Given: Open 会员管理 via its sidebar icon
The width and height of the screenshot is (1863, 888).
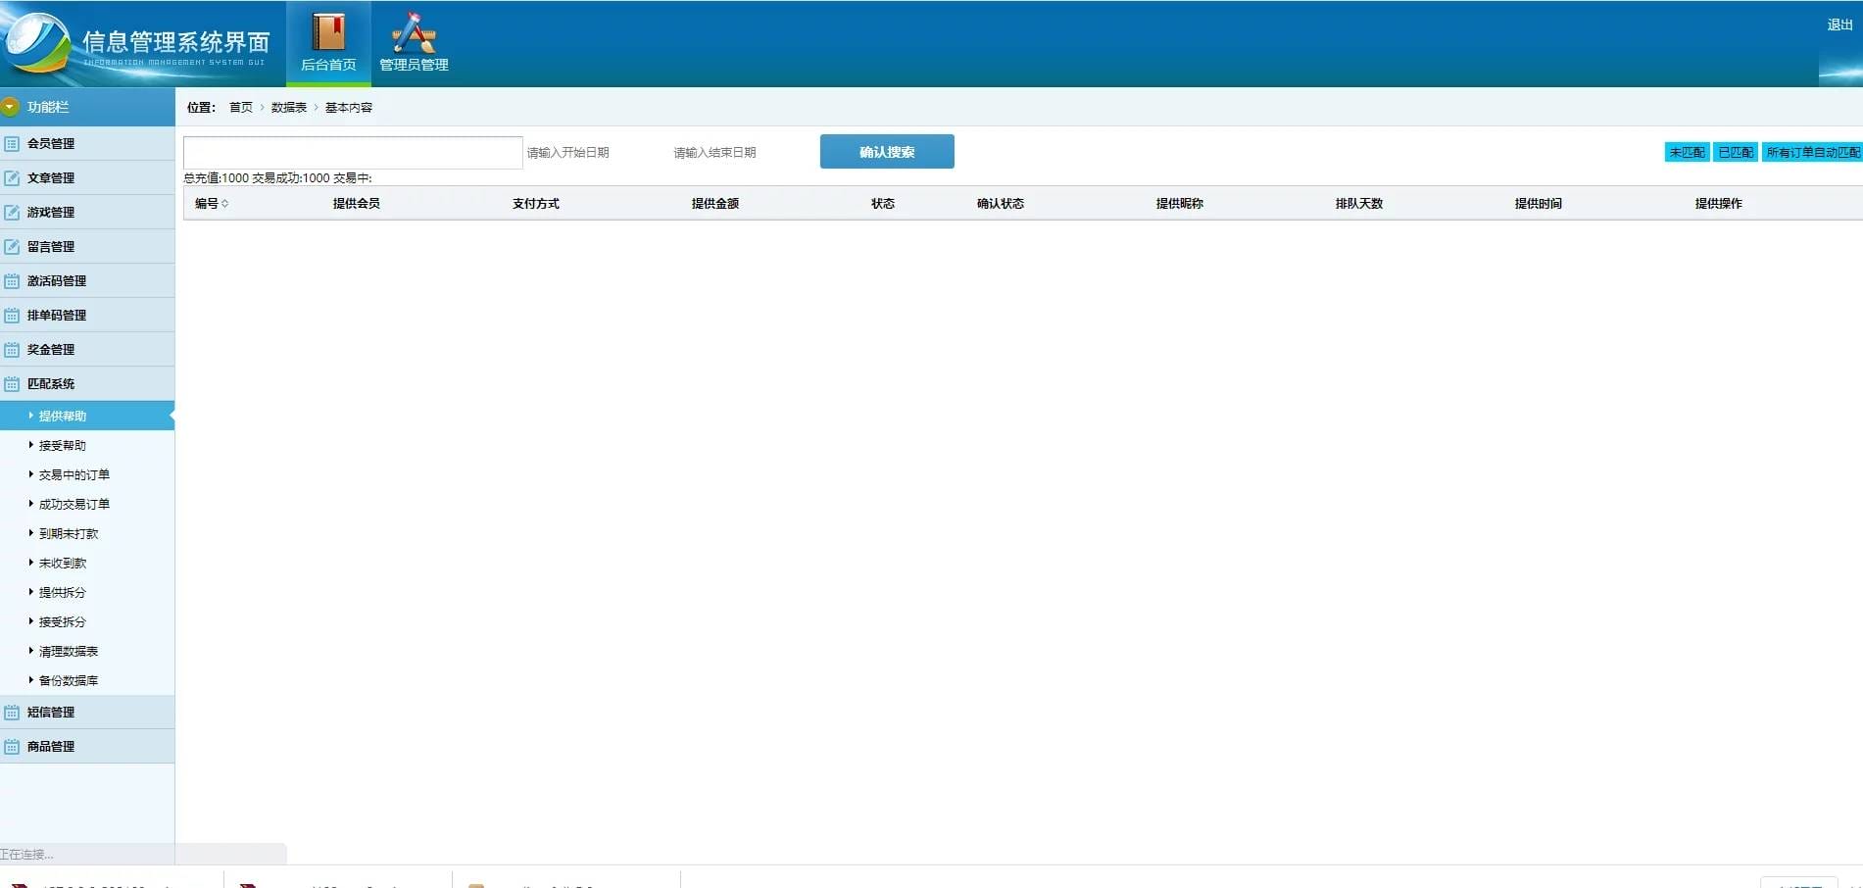Looking at the screenshot, I should tap(11, 143).
